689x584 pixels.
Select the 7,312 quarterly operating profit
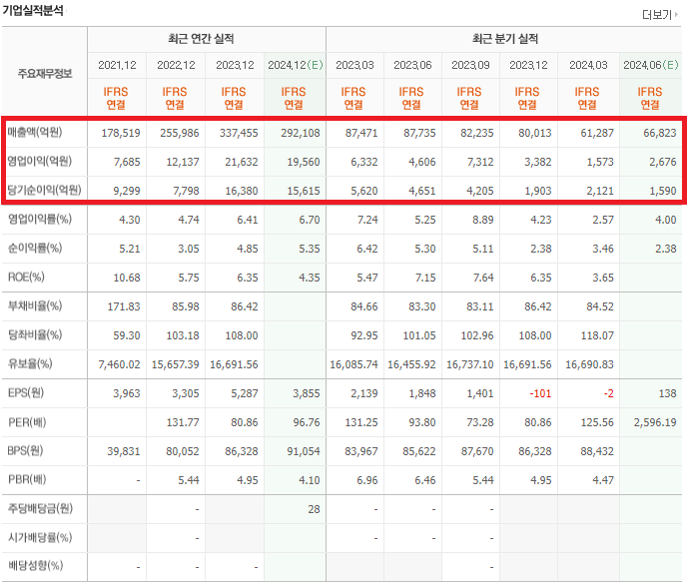(x=480, y=162)
